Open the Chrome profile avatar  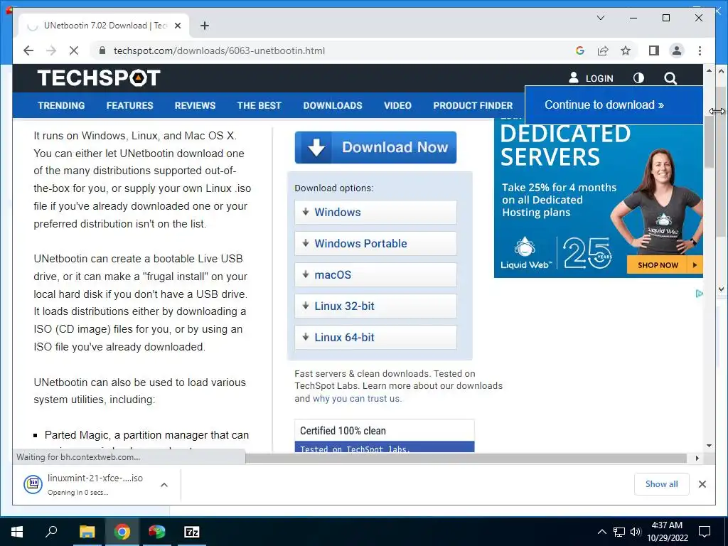tap(677, 50)
